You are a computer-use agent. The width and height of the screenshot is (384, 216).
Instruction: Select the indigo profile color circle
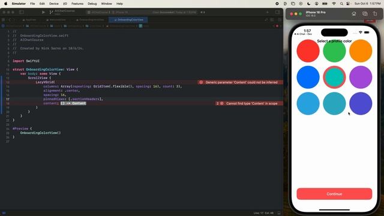(361, 103)
